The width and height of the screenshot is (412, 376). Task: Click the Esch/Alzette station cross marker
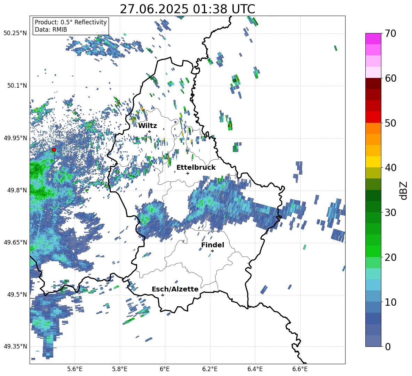click(163, 295)
